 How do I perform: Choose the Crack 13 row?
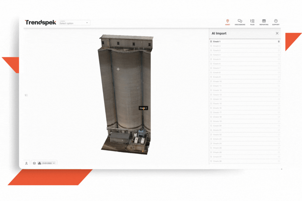[245, 95]
